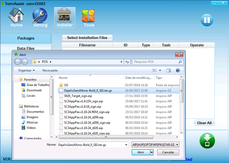Select the Installer toolbar icon

pyautogui.click(x=65, y=17)
